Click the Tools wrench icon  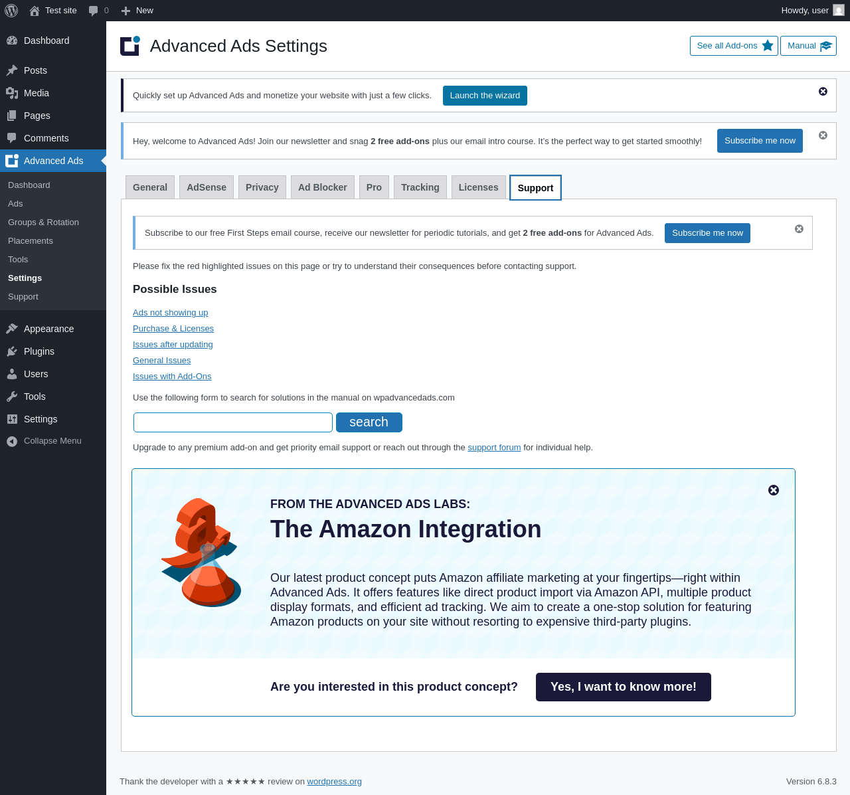pyautogui.click(x=12, y=397)
